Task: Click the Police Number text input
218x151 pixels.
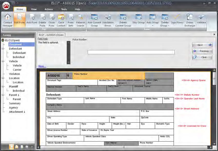Action: [x=131, y=52]
